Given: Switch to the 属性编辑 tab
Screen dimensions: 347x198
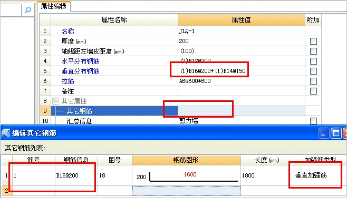Looking at the screenshot, I should pyautogui.click(x=54, y=6).
